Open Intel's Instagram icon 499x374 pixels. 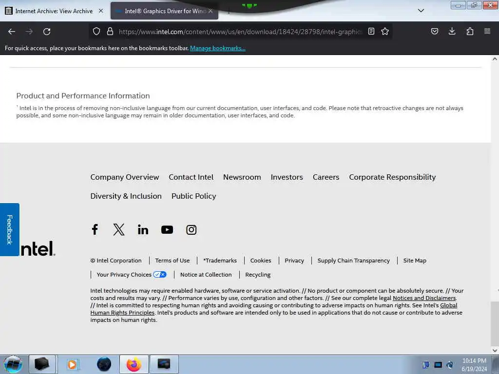(191, 230)
